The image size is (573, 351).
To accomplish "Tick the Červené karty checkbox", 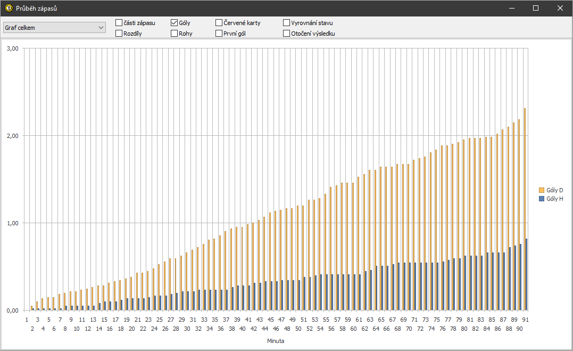I will coord(219,23).
